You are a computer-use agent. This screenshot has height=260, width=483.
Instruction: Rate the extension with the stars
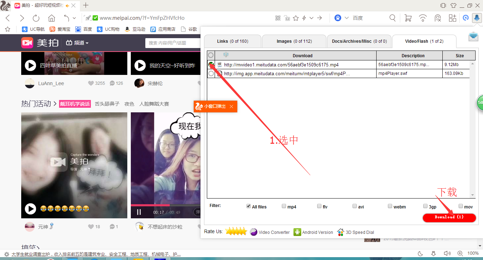236,231
